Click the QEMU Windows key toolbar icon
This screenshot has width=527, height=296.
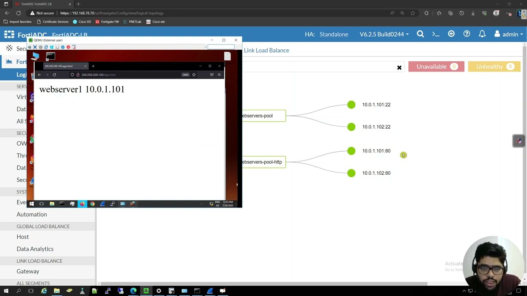(51, 47)
